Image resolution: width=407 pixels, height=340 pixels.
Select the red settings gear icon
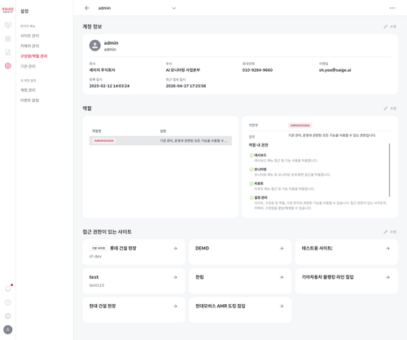[8, 66]
